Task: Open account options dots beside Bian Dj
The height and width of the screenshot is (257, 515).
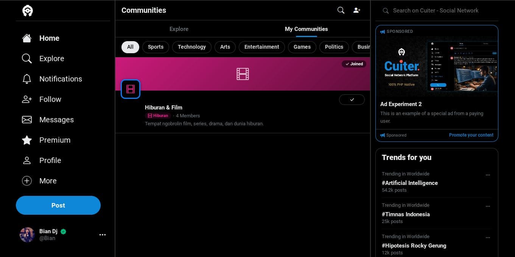Action: [103, 235]
